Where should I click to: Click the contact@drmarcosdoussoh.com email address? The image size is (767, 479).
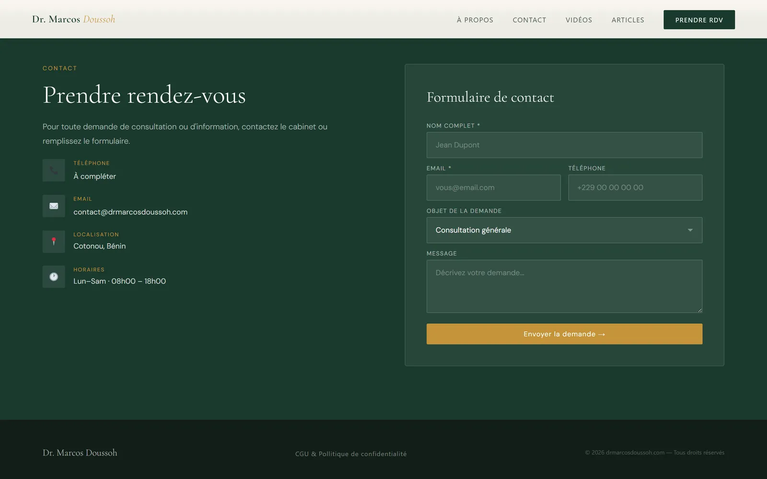pyautogui.click(x=130, y=212)
